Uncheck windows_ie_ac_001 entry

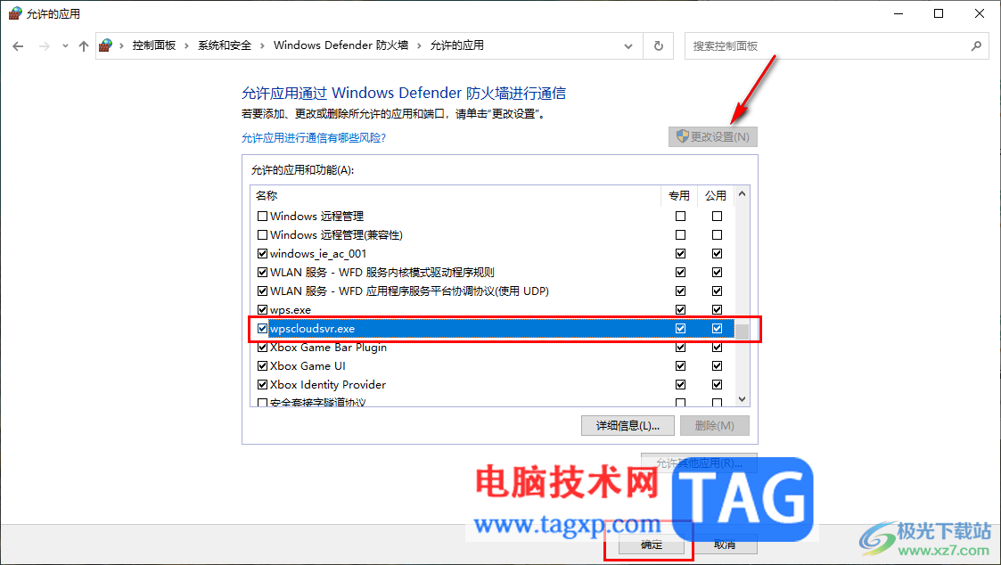tap(262, 253)
